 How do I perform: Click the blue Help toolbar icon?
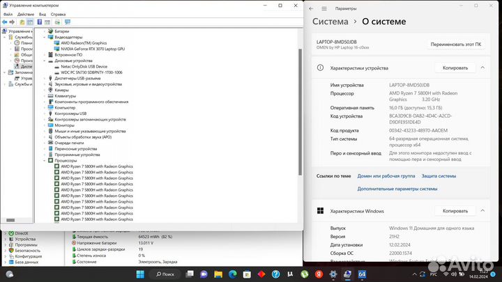point(39,22)
